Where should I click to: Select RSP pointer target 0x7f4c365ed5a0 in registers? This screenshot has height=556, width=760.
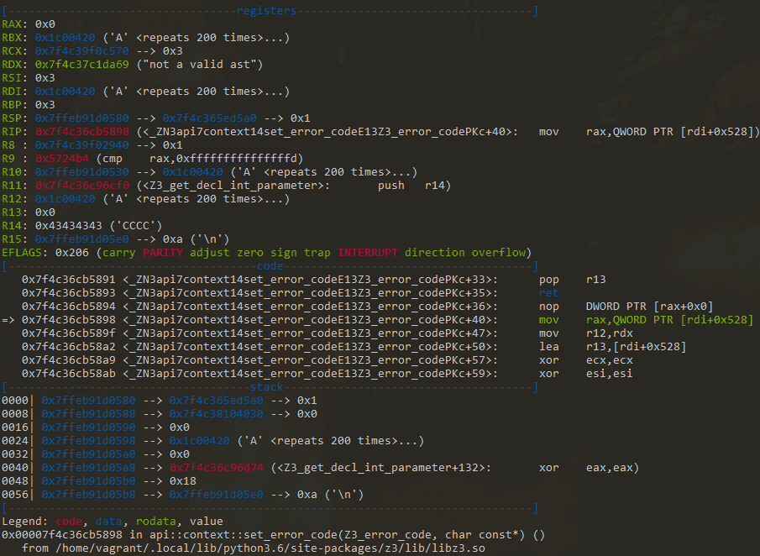point(209,118)
